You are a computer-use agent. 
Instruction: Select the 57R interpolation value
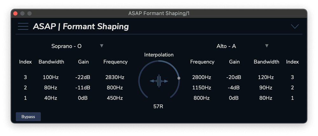pyautogui.click(x=158, y=107)
